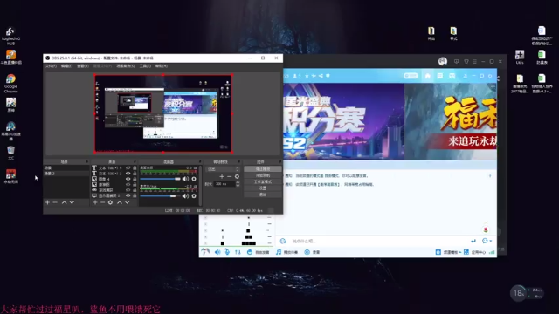Click the 播放伴奏 play accompaniment button in YY

tap(287, 252)
